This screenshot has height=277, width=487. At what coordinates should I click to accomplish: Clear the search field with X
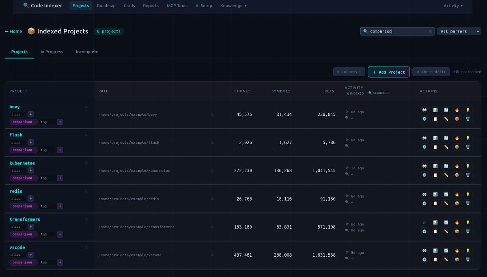pos(430,31)
